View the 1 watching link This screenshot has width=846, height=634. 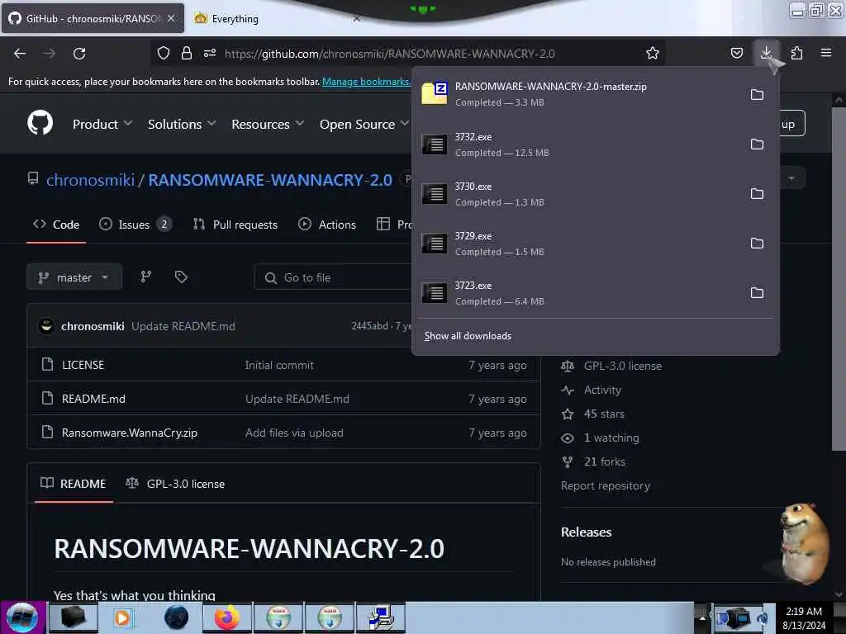(611, 438)
